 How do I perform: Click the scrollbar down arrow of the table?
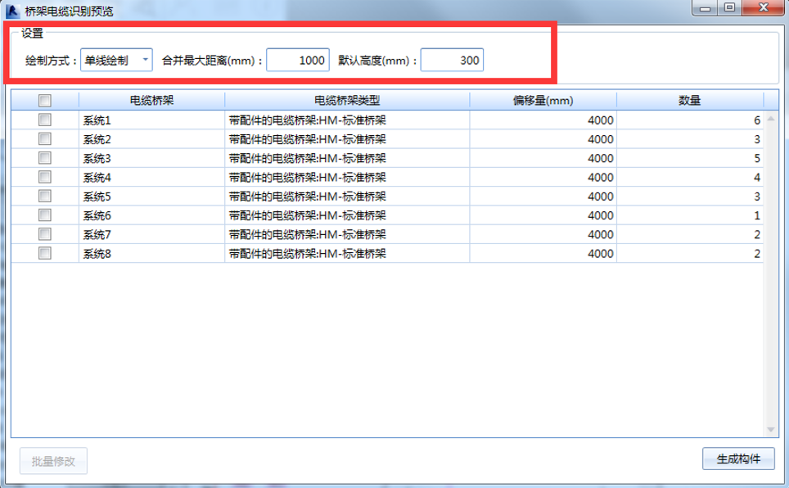point(770,430)
